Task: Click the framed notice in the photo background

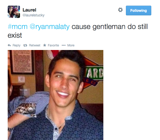Action: click(22, 62)
